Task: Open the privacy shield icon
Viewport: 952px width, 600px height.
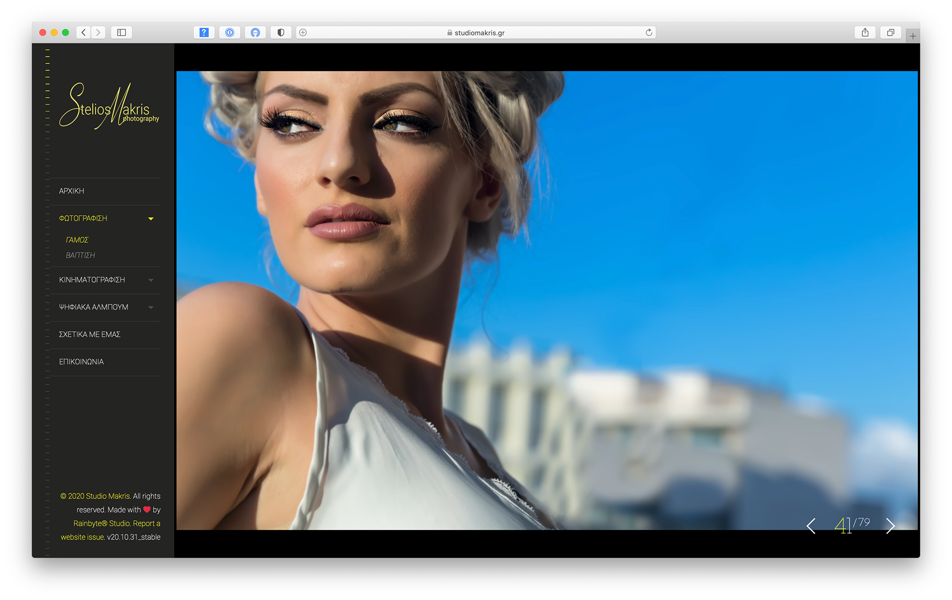Action: coord(281,33)
